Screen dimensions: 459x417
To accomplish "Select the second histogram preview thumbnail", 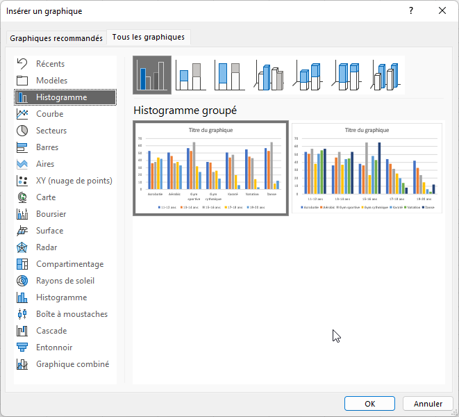I will [367, 168].
